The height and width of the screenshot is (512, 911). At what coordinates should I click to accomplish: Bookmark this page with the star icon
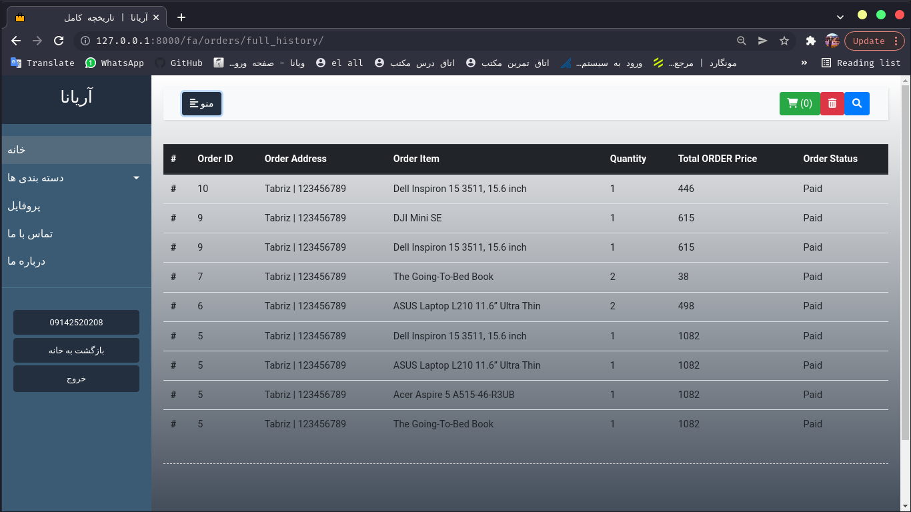tap(784, 41)
